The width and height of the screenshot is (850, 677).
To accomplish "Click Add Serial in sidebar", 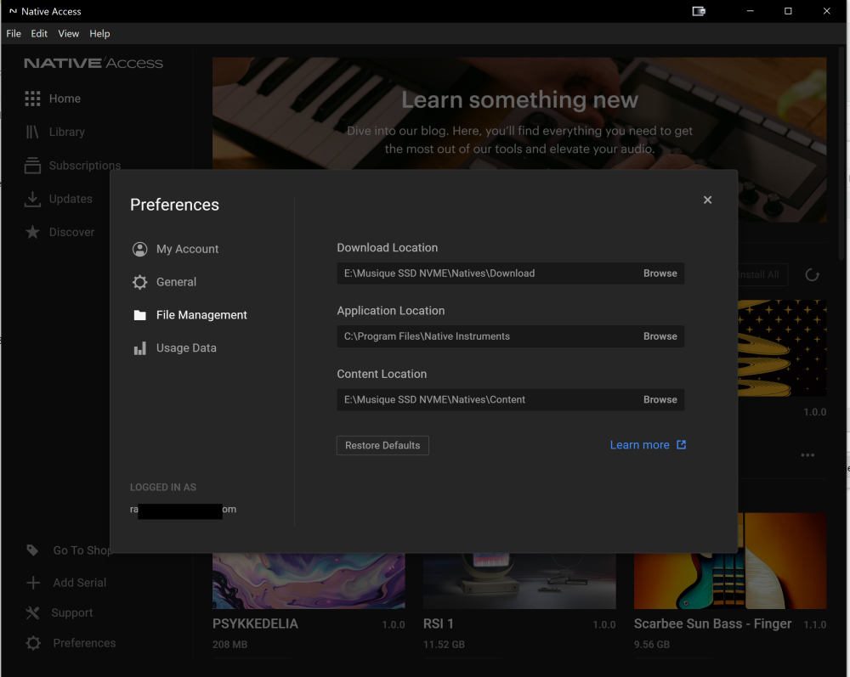I will (x=80, y=583).
